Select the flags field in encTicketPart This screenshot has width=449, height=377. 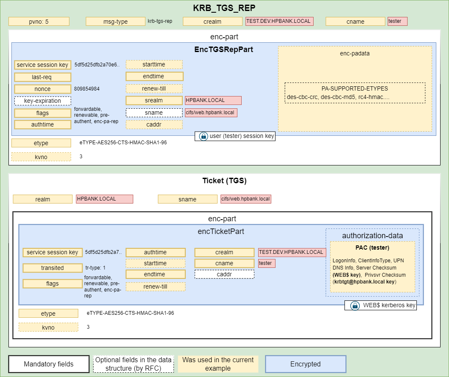coord(52,283)
